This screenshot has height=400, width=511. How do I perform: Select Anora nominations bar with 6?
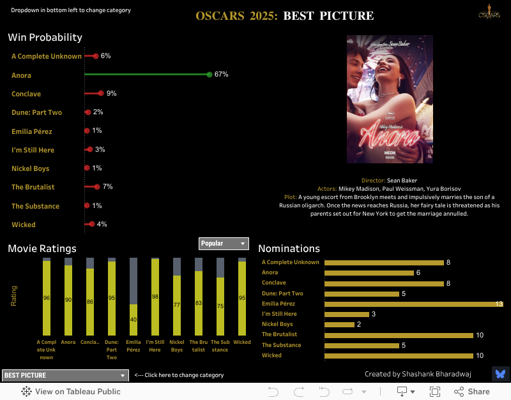[369, 273]
